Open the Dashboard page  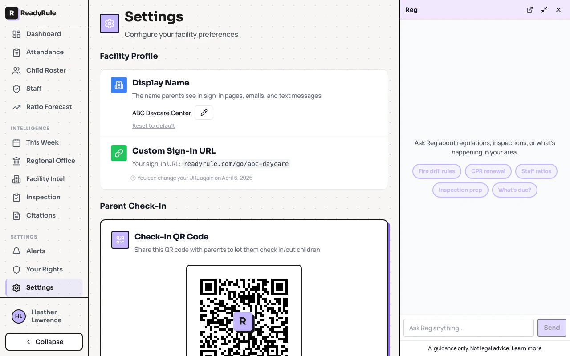click(44, 34)
